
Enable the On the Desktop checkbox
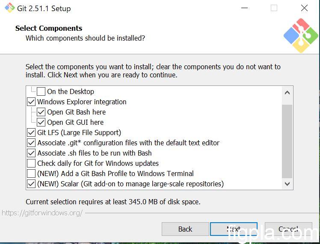pyautogui.click(x=41, y=91)
